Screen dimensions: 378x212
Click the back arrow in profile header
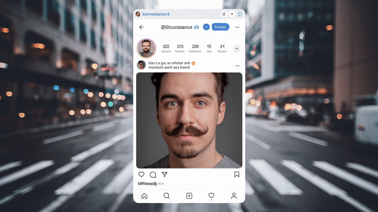pos(141,27)
